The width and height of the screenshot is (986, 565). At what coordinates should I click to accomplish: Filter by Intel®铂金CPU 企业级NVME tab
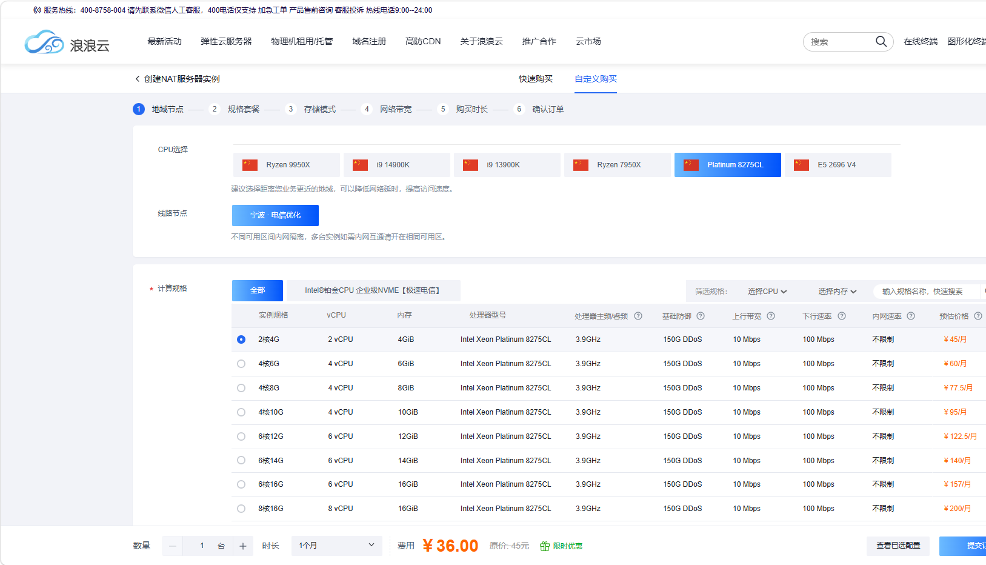click(x=373, y=290)
